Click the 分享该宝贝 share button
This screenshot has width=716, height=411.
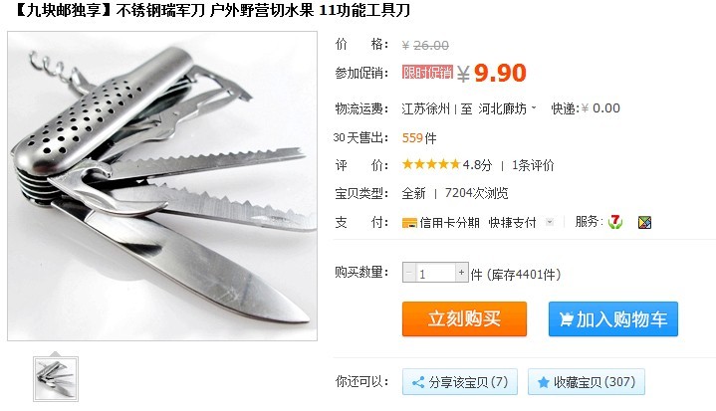pyautogui.click(x=460, y=382)
